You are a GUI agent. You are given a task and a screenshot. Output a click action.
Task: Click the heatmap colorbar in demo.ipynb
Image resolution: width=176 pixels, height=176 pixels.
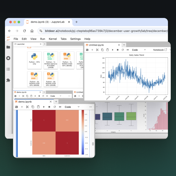(x=83, y=132)
